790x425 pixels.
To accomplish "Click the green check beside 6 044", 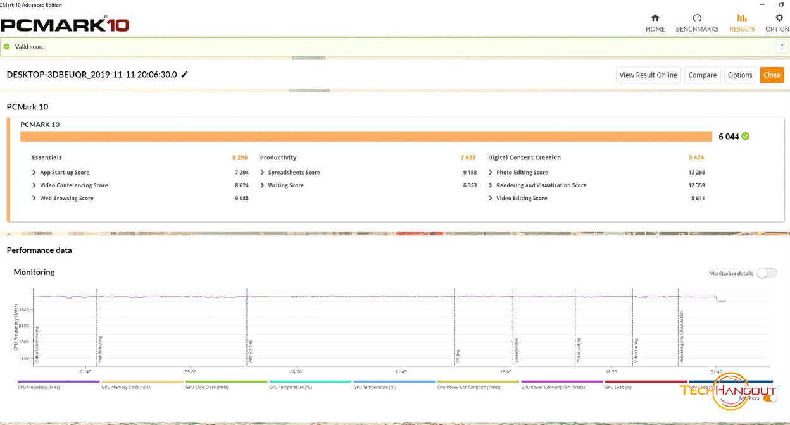I will point(746,136).
